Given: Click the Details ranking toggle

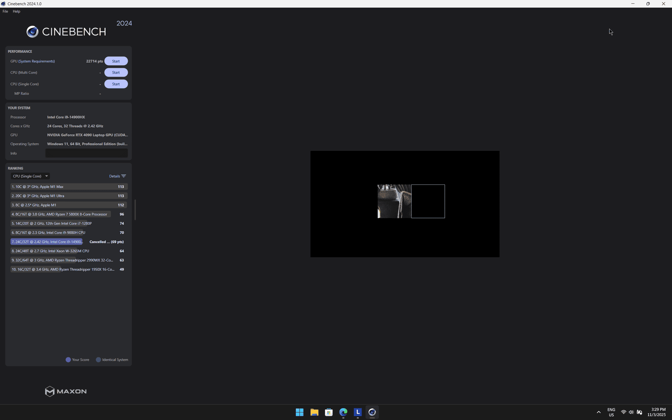Looking at the screenshot, I should 117,176.
